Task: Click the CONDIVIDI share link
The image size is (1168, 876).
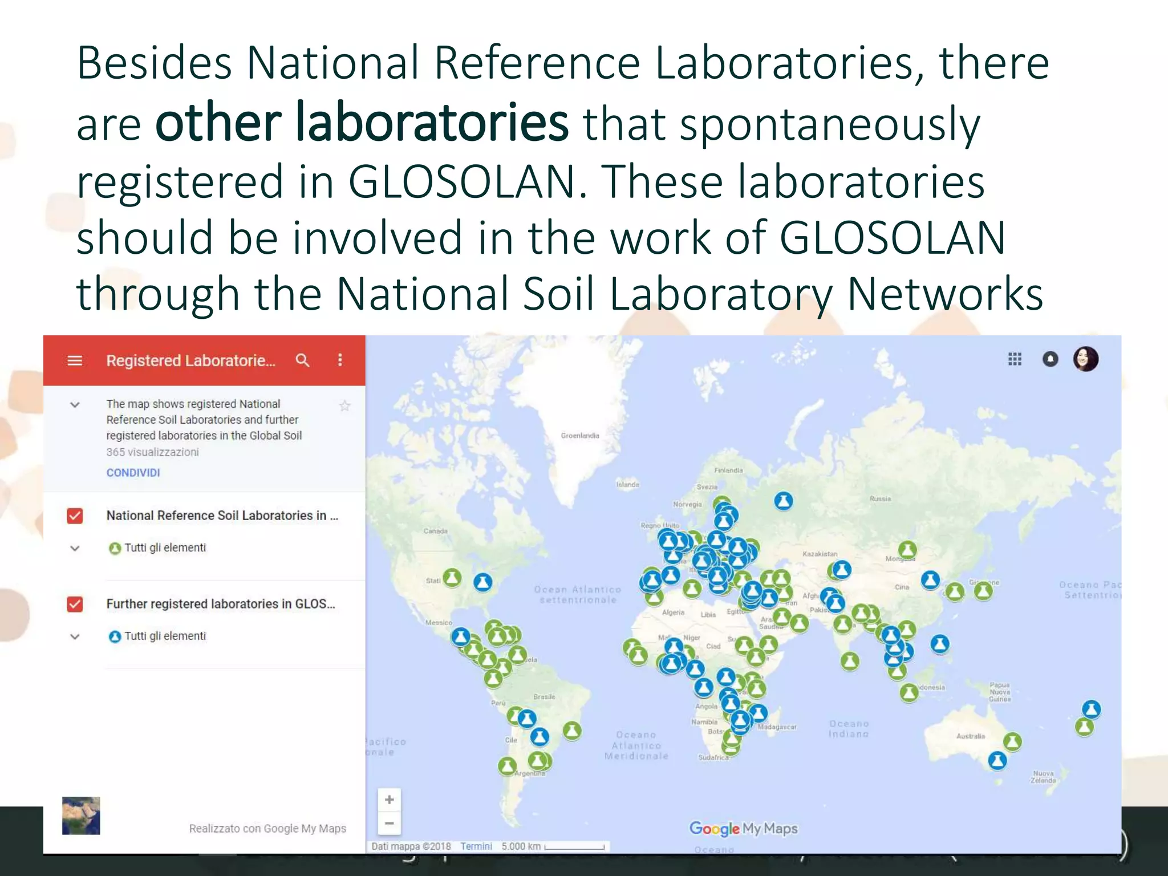Action: click(133, 473)
